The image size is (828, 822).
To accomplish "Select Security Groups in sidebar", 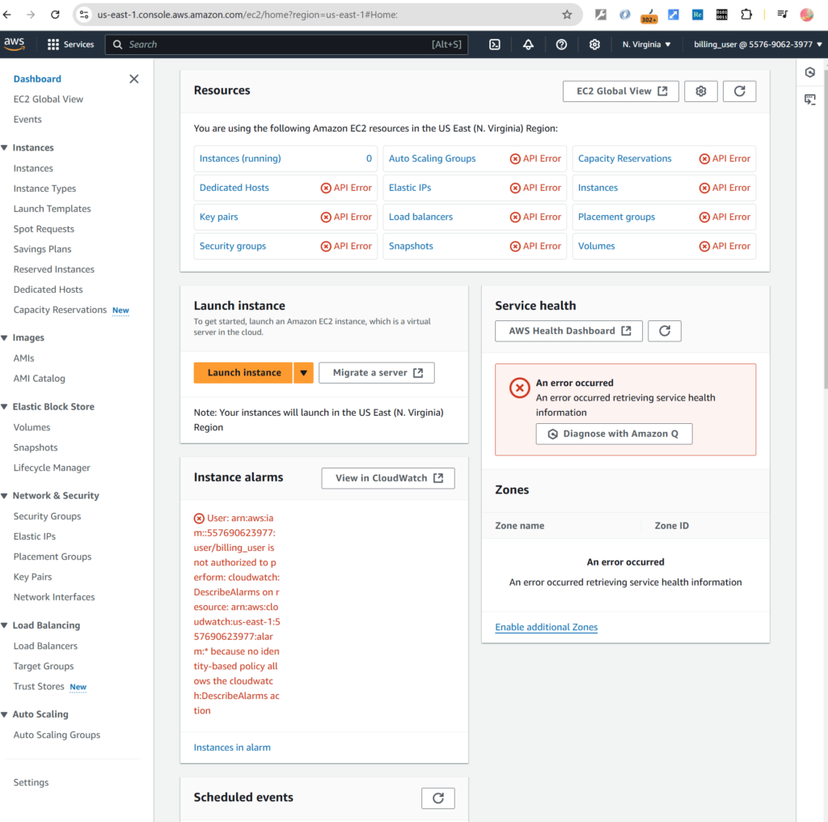I will click(47, 516).
